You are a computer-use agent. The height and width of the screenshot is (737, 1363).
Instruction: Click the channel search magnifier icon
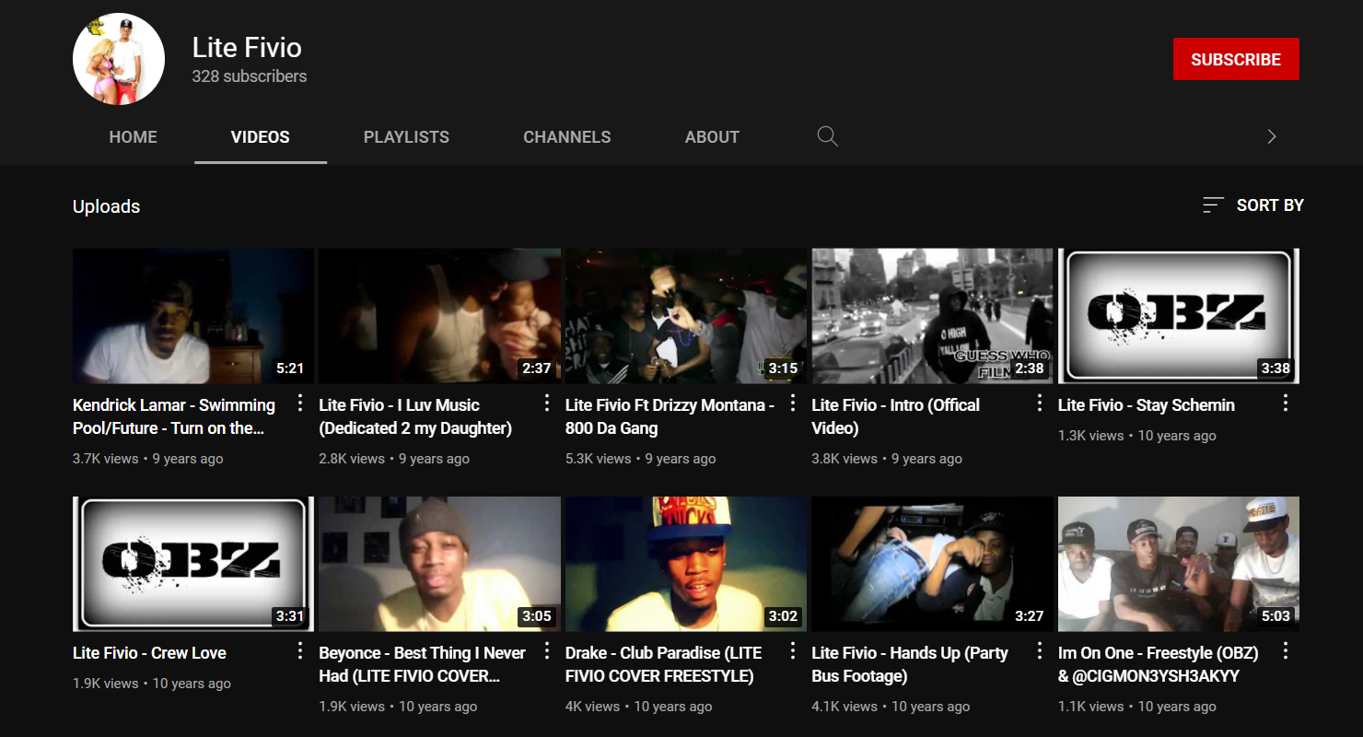[x=827, y=136]
